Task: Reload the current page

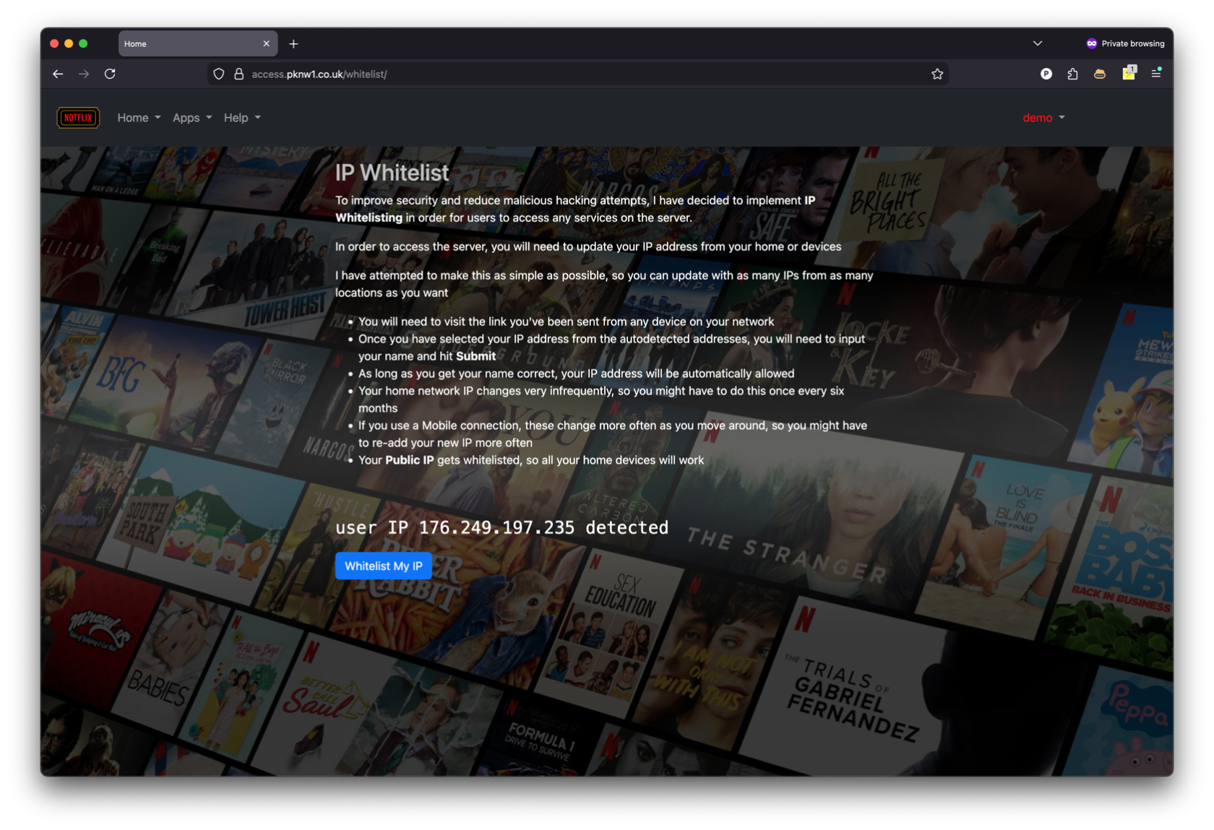Action: coord(110,74)
